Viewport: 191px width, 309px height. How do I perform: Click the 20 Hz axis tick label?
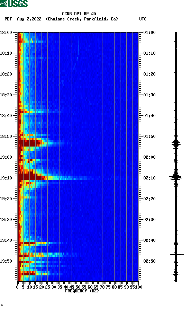(42, 287)
